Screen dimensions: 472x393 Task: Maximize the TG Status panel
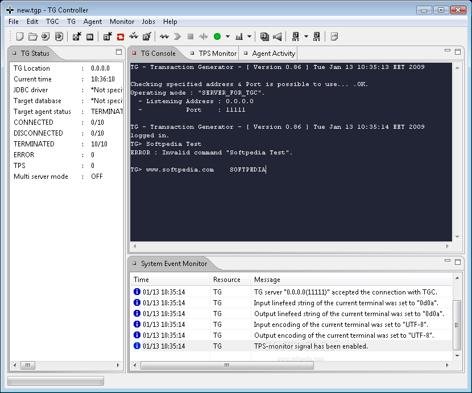point(119,52)
